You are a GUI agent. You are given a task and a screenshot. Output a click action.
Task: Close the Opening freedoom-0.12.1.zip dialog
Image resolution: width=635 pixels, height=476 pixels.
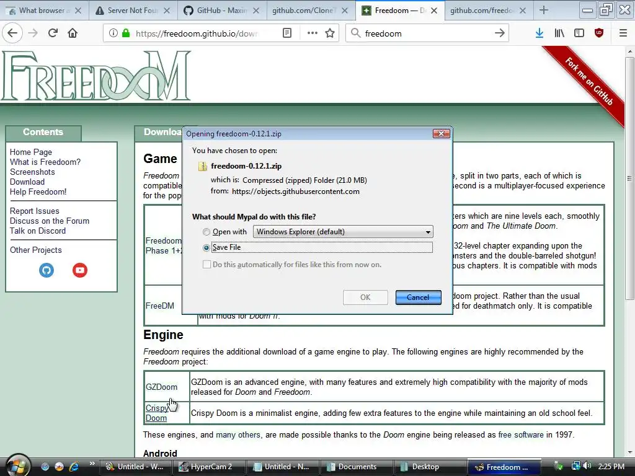[x=442, y=134]
